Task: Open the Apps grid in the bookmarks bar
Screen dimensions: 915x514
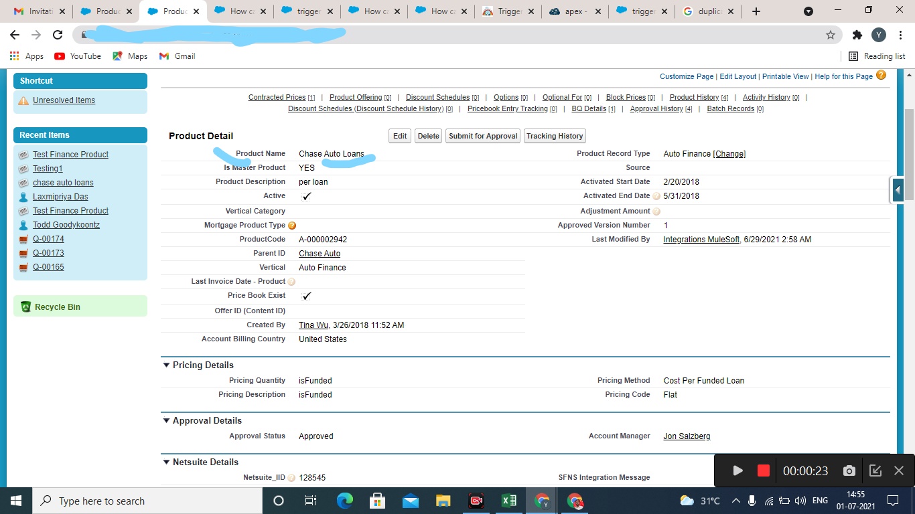Action: (14, 56)
